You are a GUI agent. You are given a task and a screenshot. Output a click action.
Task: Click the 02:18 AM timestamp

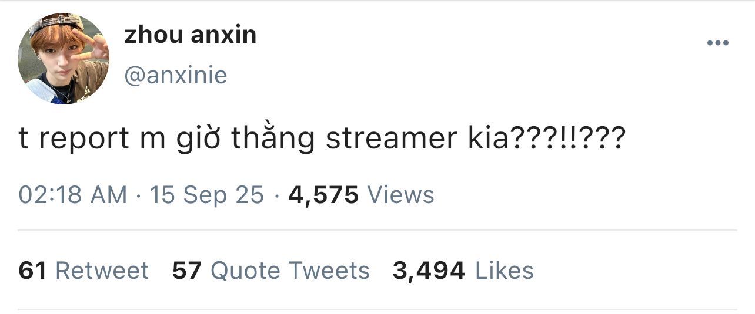pyautogui.click(x=72, y=195)
